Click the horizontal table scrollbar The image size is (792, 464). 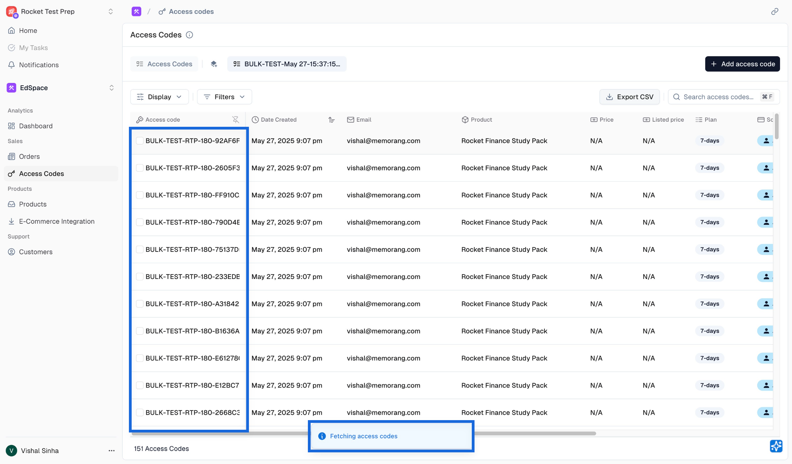pos(535,434)
